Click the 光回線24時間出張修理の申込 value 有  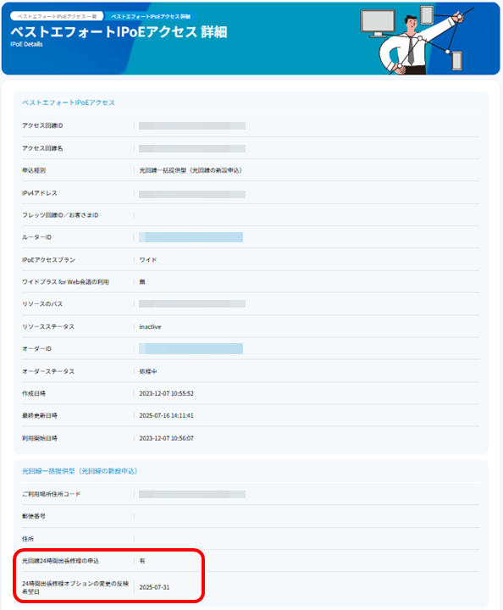(142, 561)
